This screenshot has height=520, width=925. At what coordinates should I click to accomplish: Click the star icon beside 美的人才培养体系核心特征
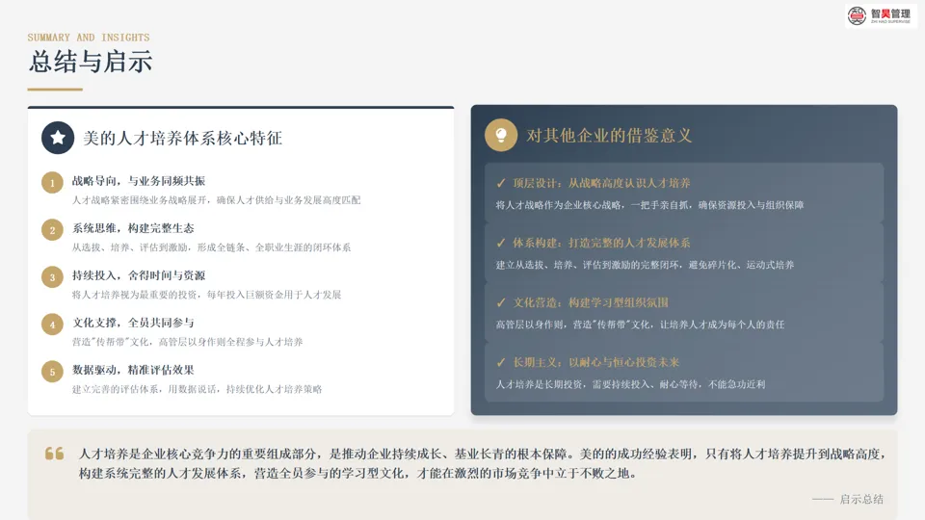pyautogui.click(x=58, y=138)
